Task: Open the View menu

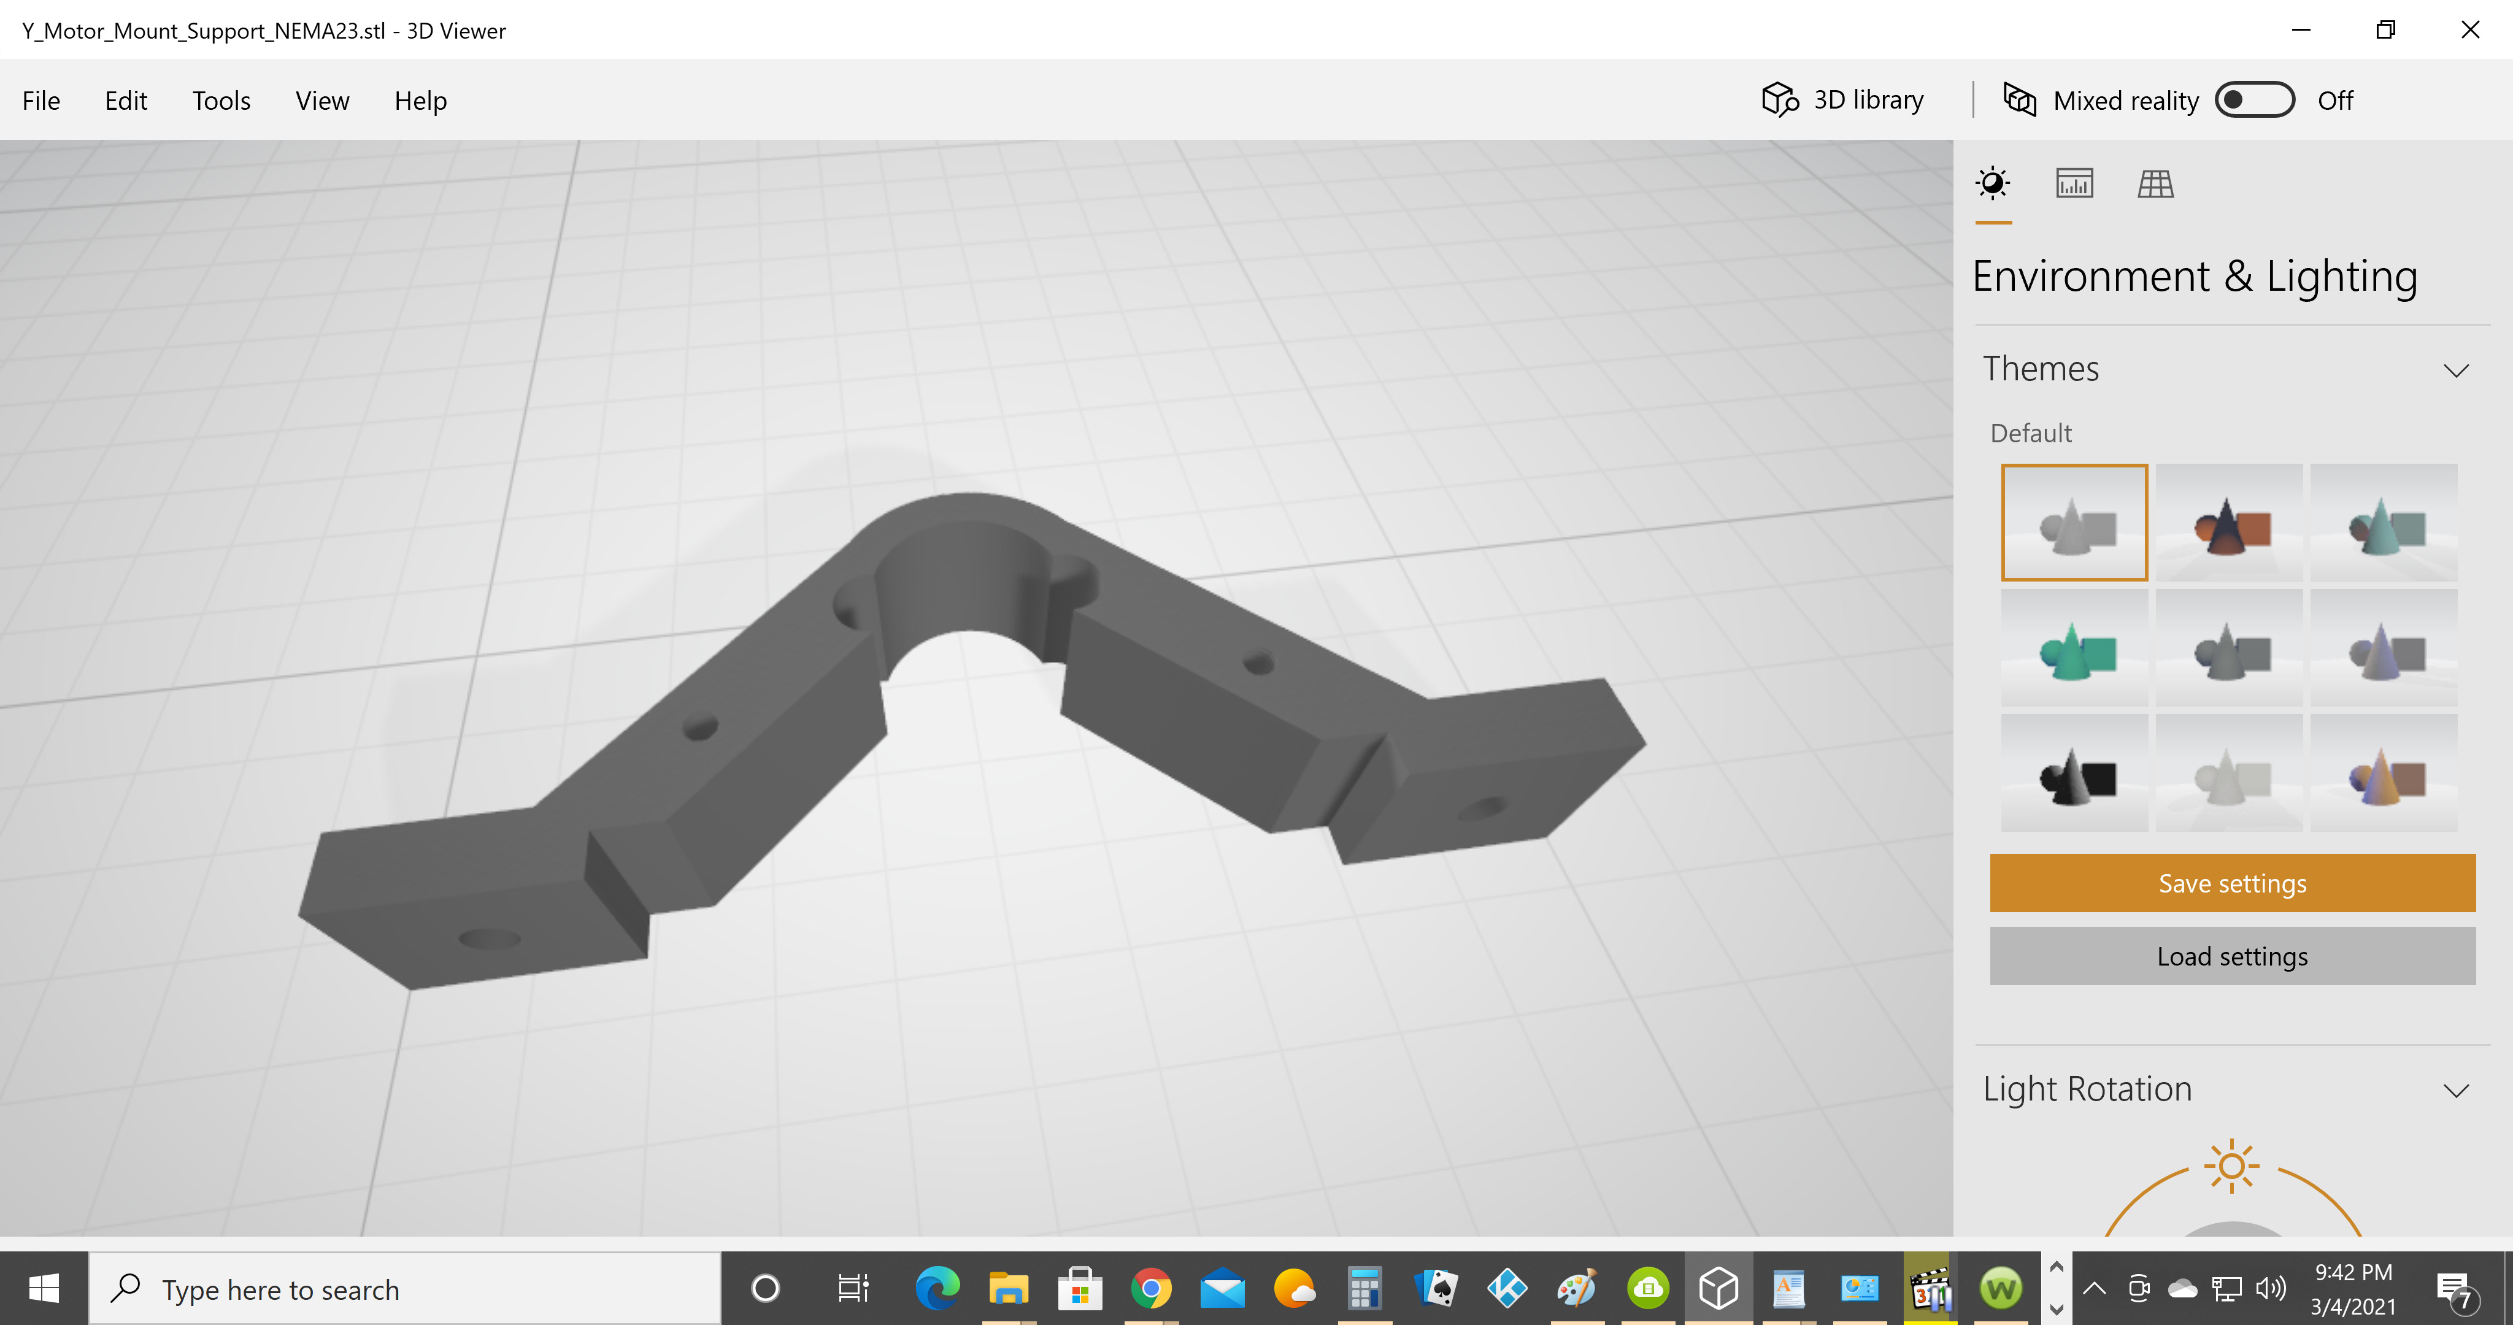Action: (x=322, y=101)
